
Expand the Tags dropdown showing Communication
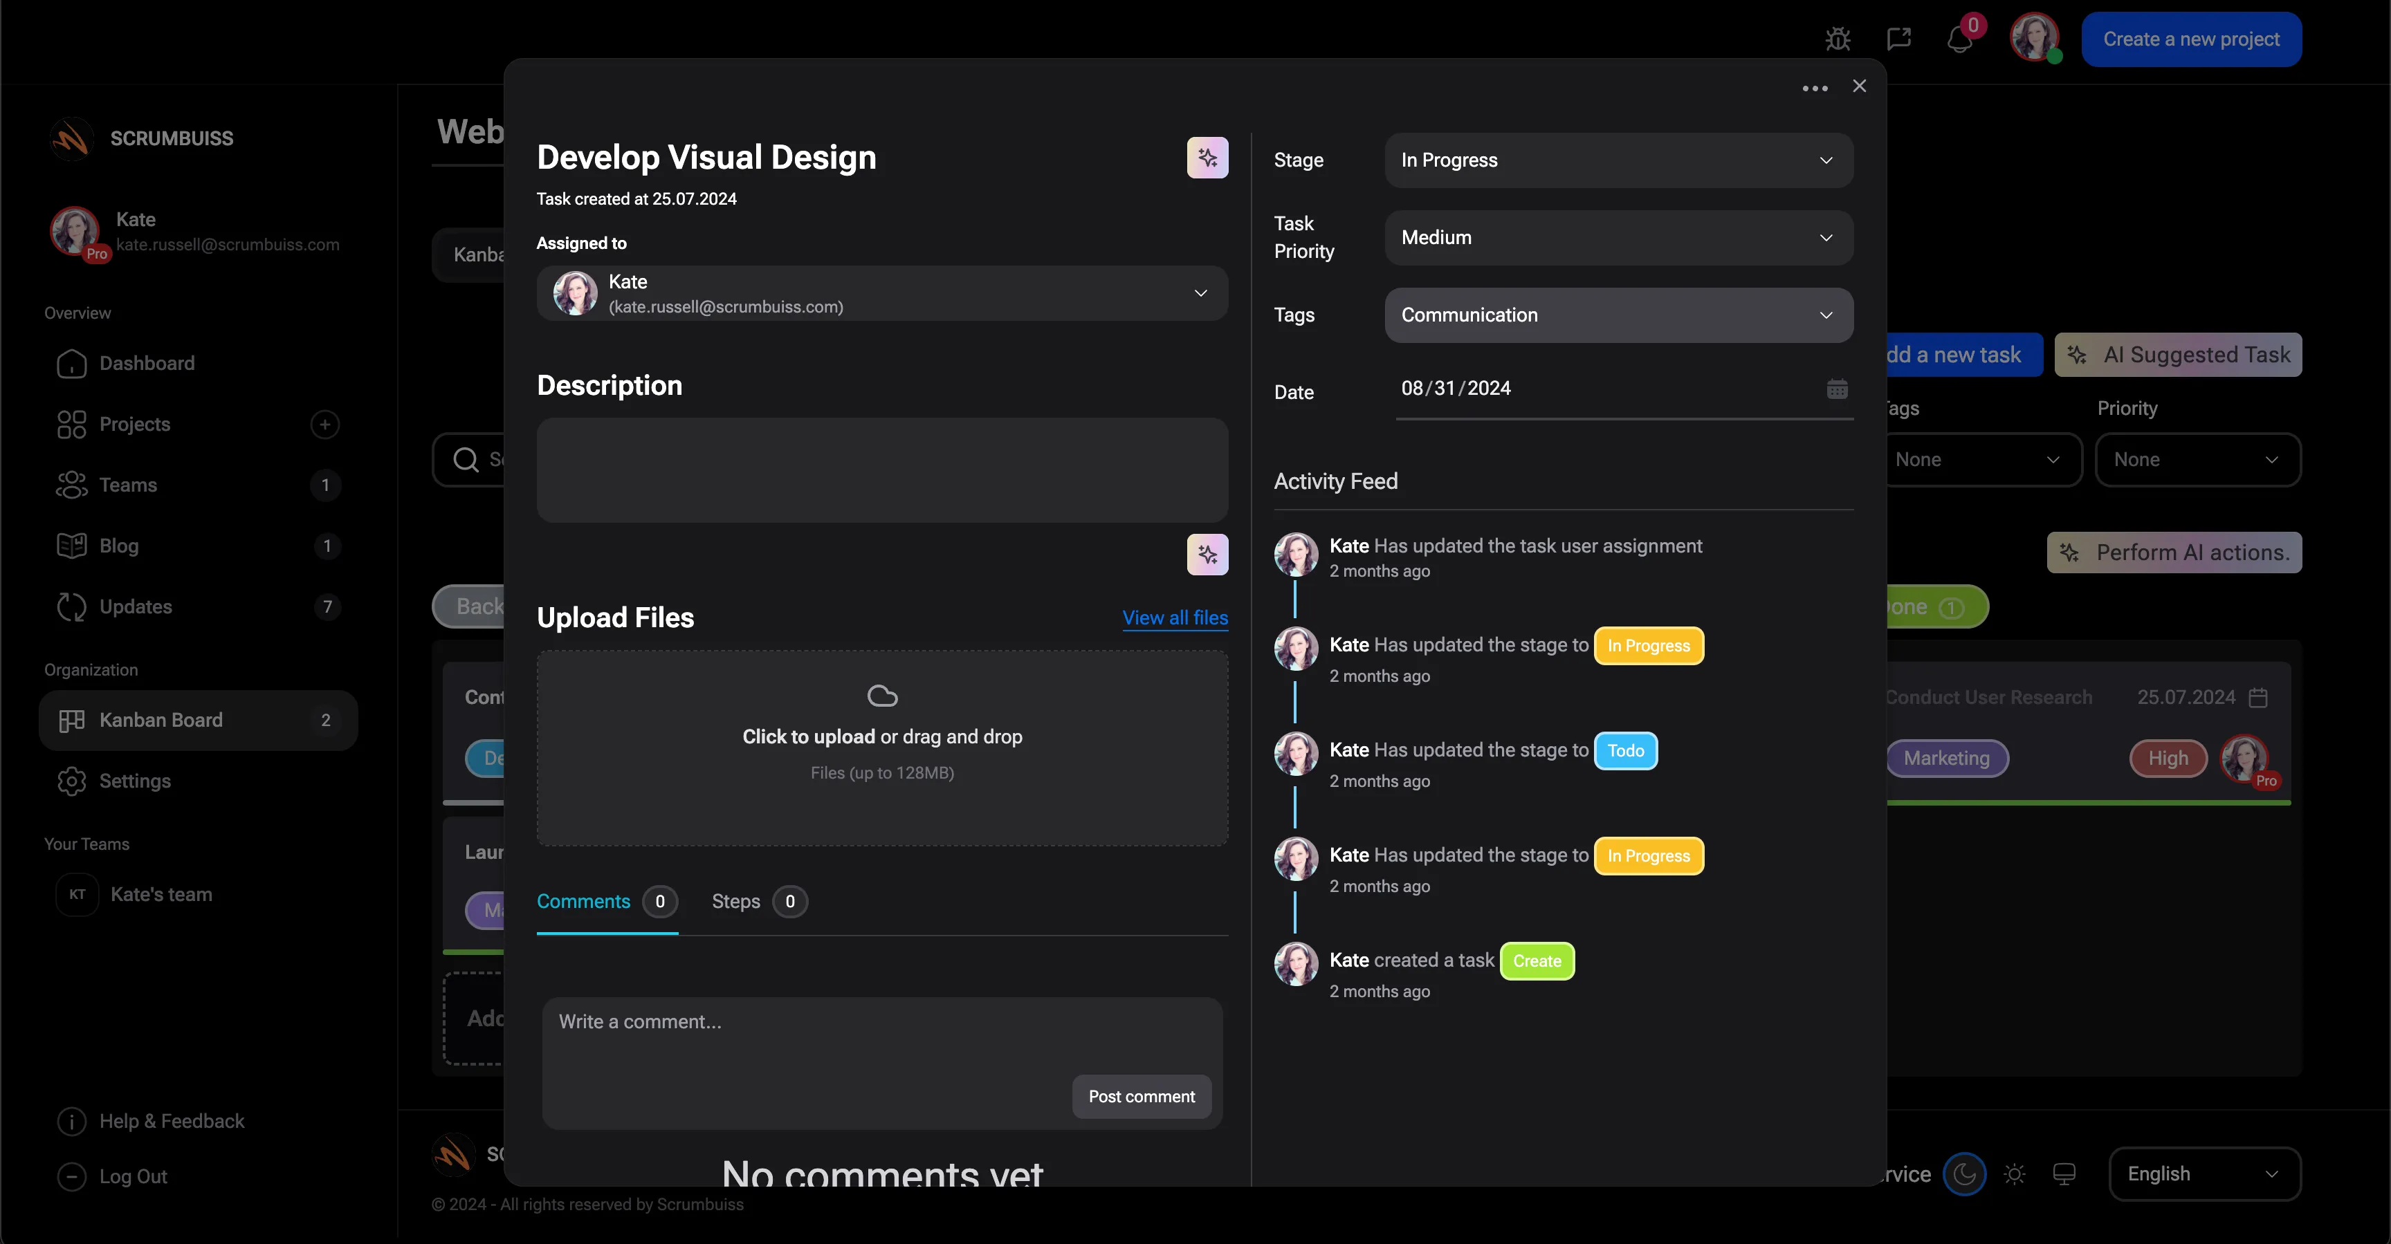point(1618,315)
